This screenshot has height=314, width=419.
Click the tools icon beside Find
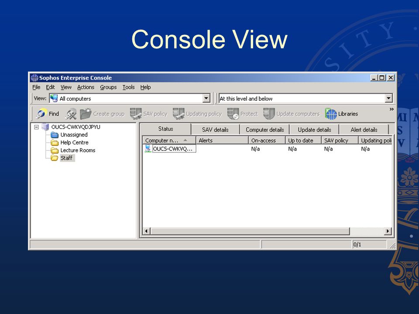(71, 114)
